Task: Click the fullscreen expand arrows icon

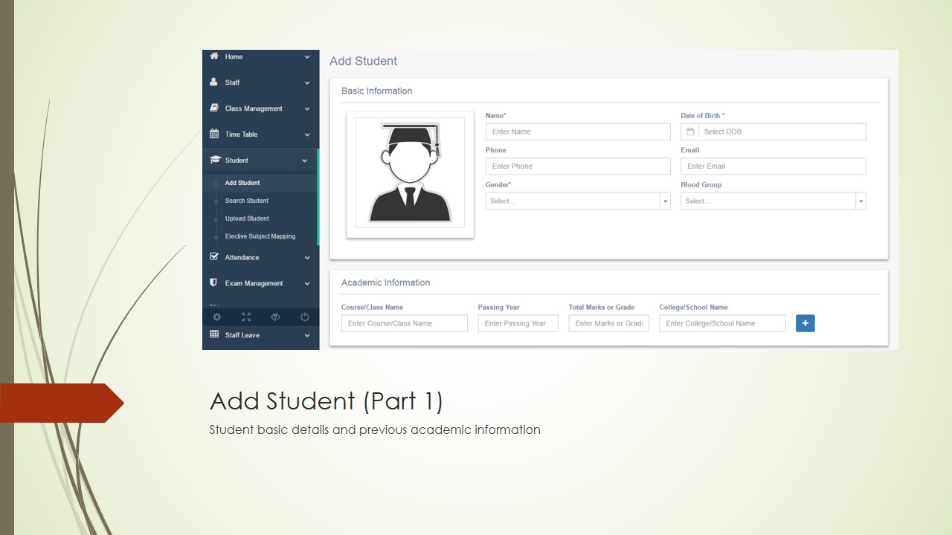Action: pyautogui.click(x=246, y=317)
